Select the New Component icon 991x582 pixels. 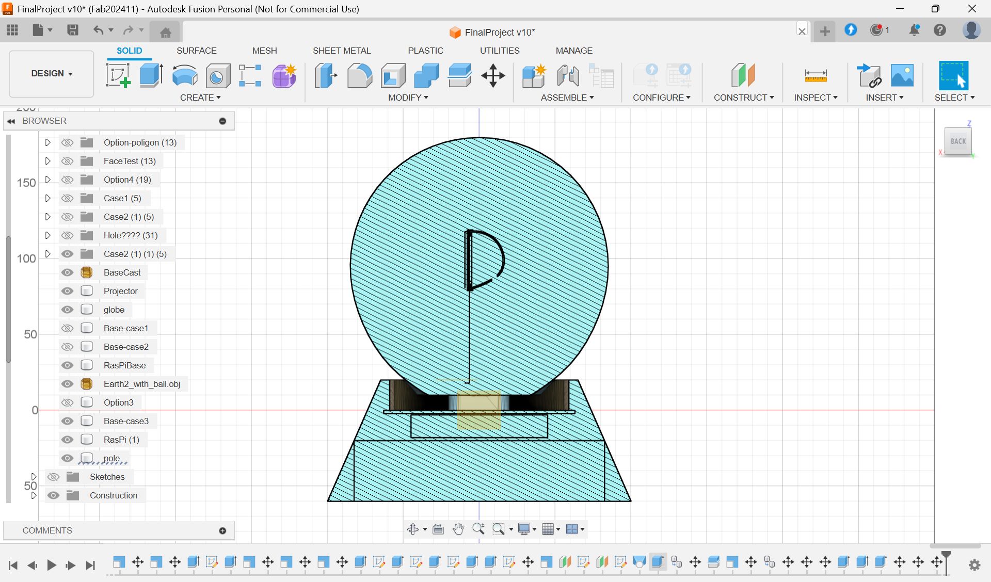pyautogui.click(x=534, y=75)
